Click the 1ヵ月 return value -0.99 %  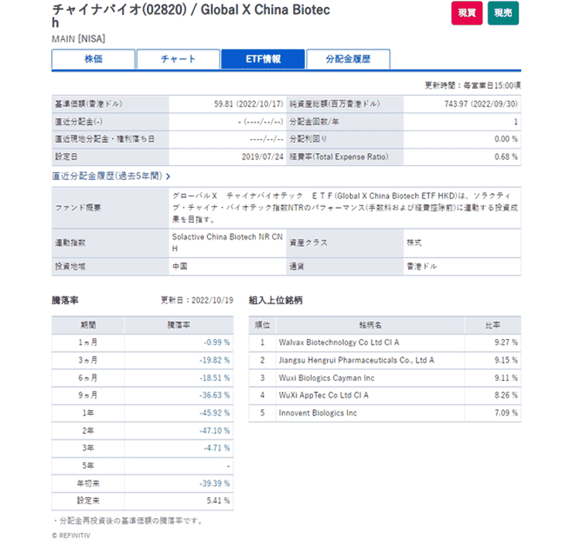(217, 342)
